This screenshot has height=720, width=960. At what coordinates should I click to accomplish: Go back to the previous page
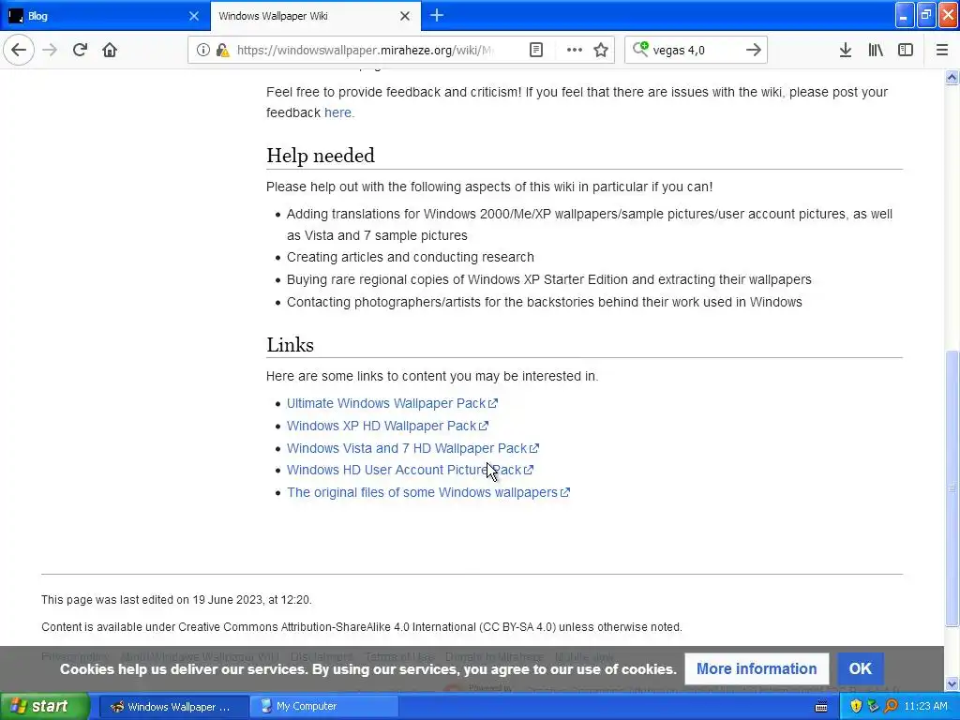19,50
